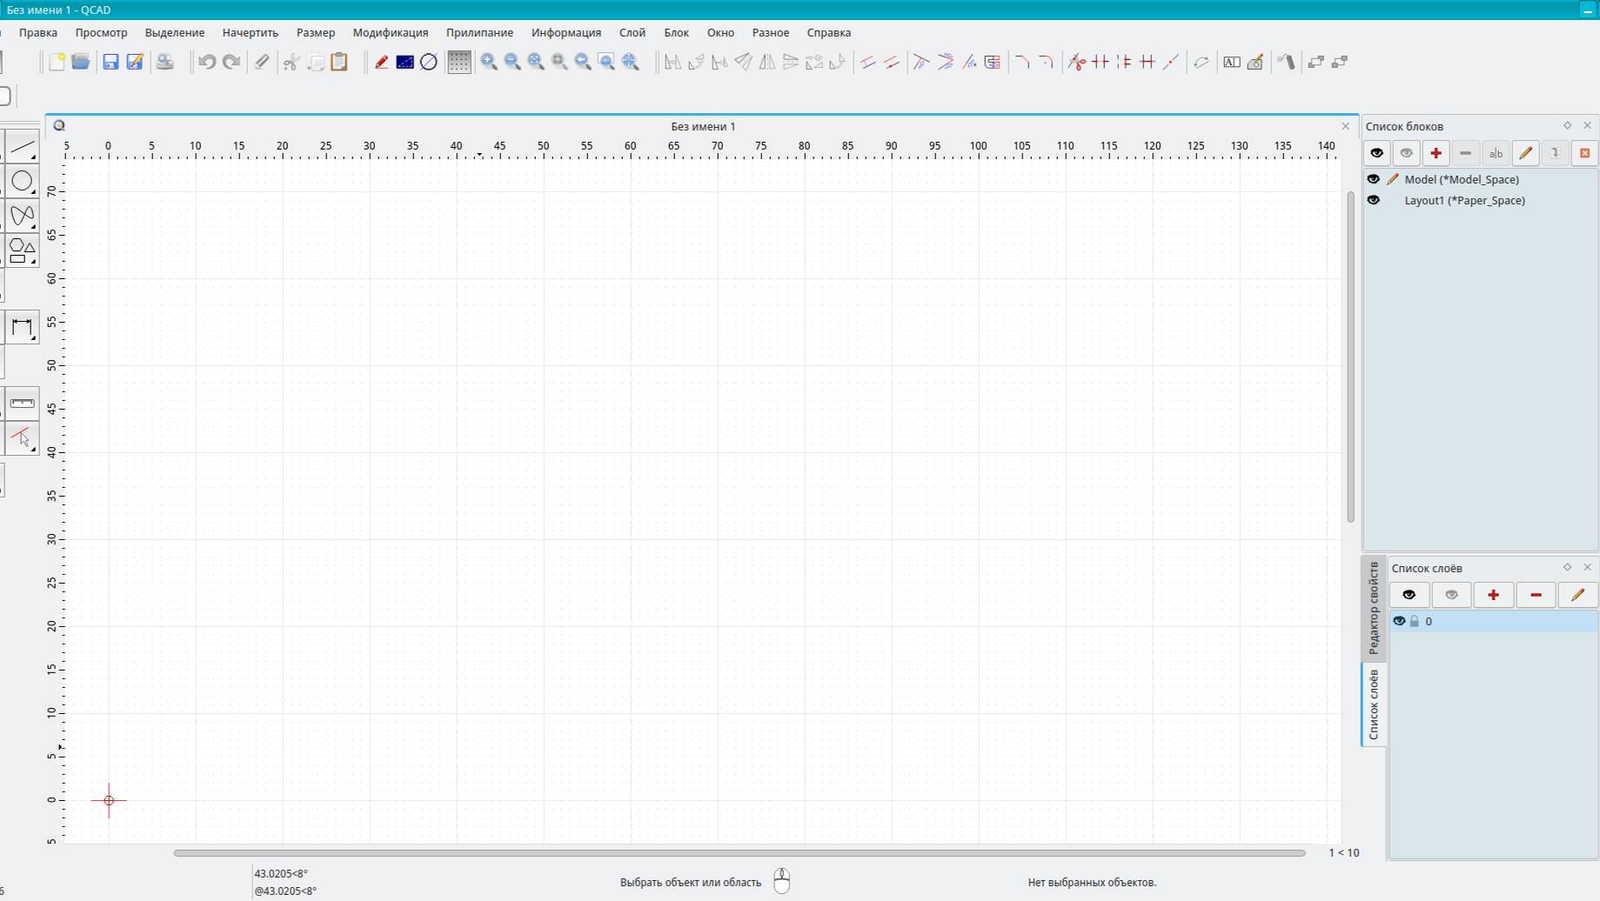
Task: Float the Список блоков panel diamond icon
Action: point(1567,125)
